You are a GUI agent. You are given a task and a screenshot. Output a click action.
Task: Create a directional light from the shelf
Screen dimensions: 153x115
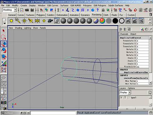[18, 21]
